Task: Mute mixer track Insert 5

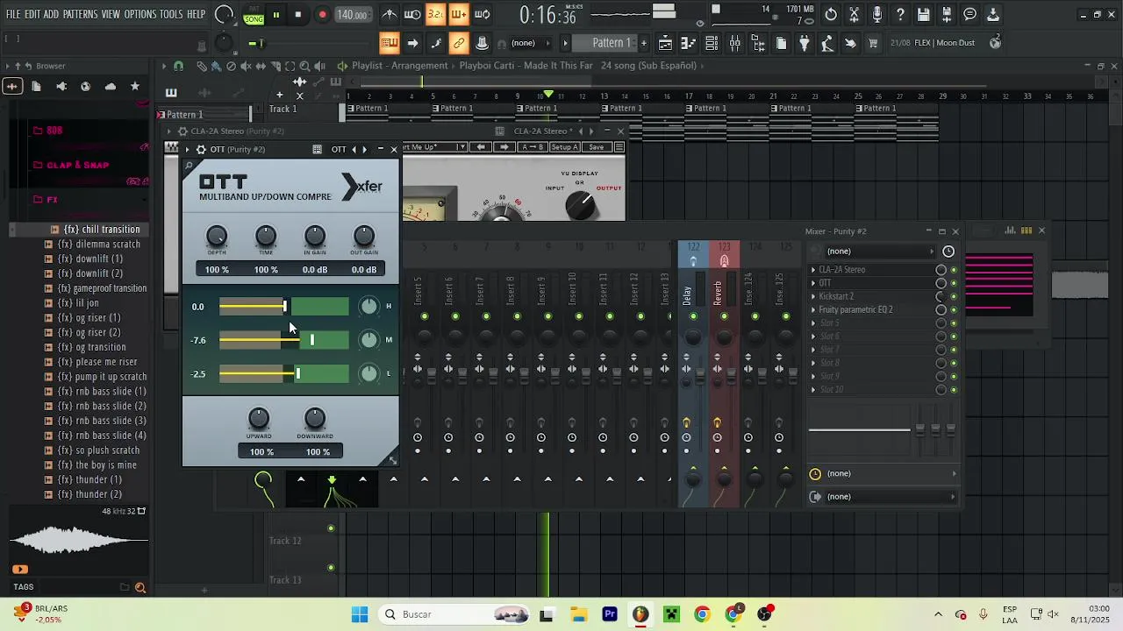Action: tap(425, 315)
